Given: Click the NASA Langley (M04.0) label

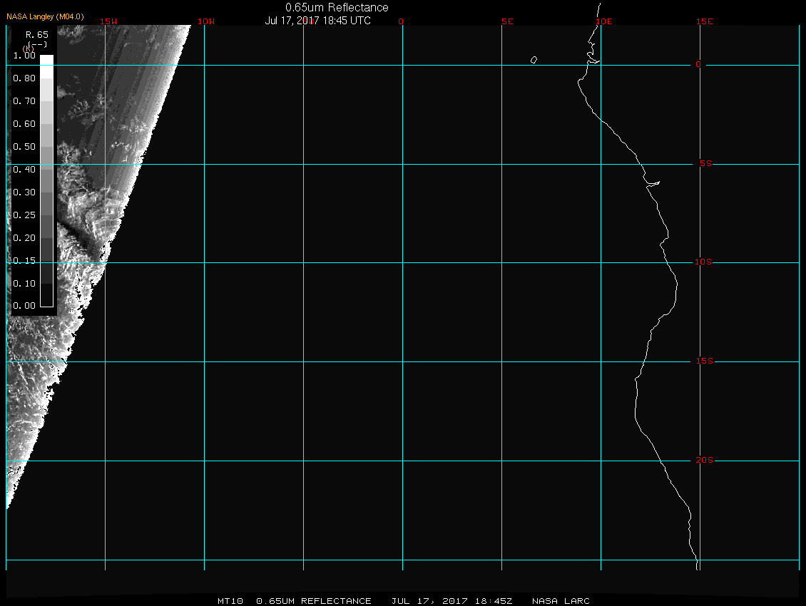Looking at the screenshot, I should (x=45, y=16).
